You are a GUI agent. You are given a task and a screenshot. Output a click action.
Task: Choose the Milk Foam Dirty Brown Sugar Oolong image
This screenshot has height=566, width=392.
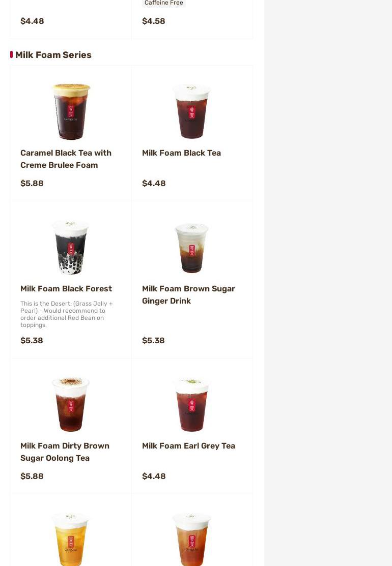point(71,404)
